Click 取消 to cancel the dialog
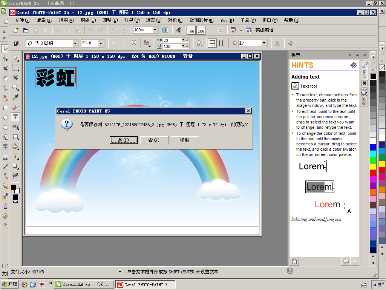This screenshot has width=386, height=290. tap(185, 140)
